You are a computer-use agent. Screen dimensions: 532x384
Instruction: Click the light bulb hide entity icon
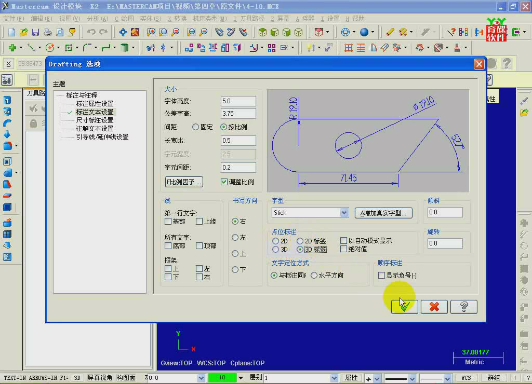(x=311, y=48)
